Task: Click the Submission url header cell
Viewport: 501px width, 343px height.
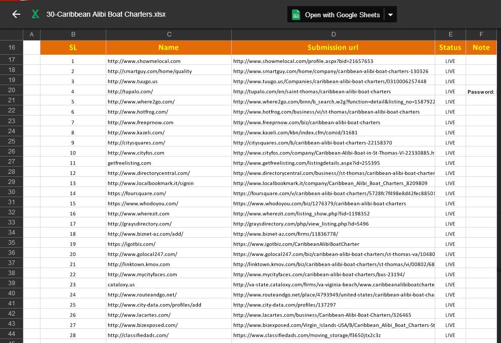Action: (333, 48)
